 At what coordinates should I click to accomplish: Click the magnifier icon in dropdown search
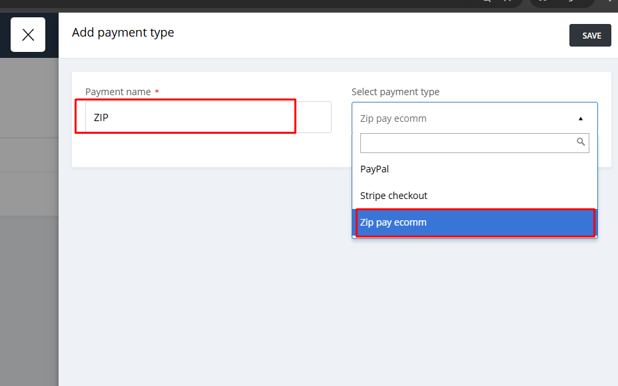pyautogui.click(x=581, y=142)
